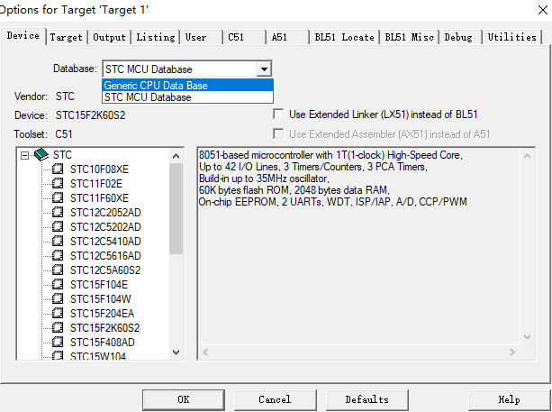Click the green book icon of STC vendor
The image size is (552, 412).
coord(41,155)
